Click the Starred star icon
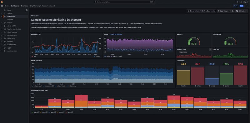Image resolution: width=250 pixels, height=123 pixels. pyautogui.click(x=5, y=13)
